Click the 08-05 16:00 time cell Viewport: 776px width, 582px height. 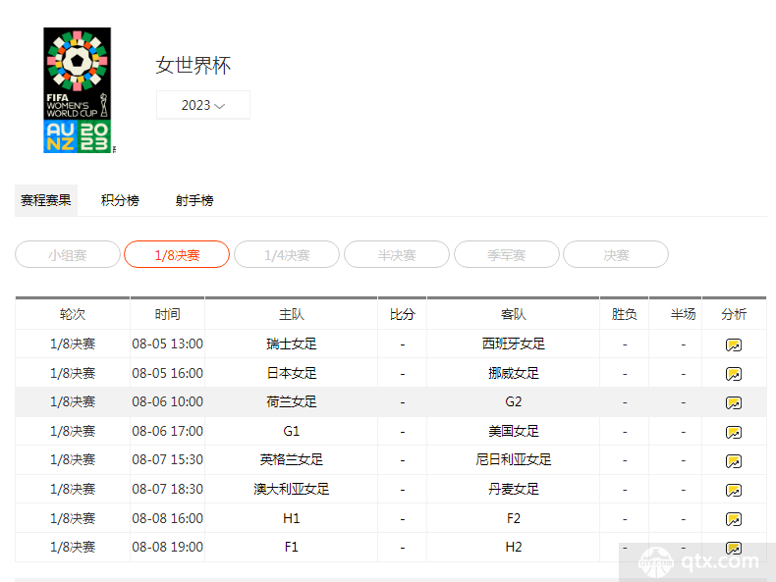[x=167, y=373]
